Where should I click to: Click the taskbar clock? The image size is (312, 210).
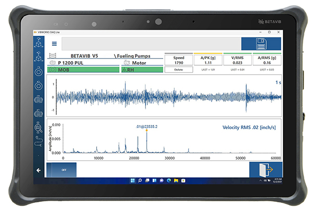pos(277,180)
